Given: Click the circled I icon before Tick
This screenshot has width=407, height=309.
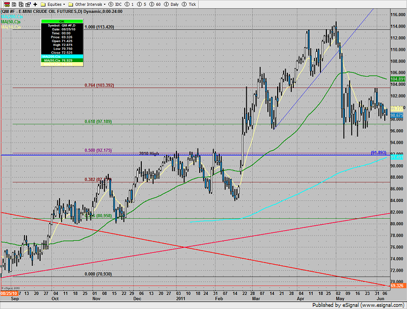Looking at the screenshot, I should [x=185, y=4].
